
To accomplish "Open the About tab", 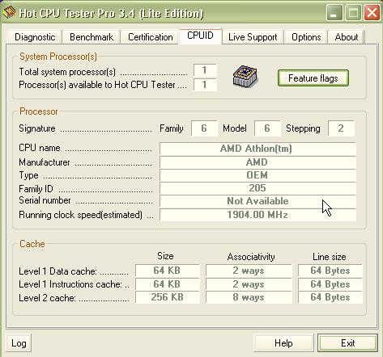I will coord(347,37).
